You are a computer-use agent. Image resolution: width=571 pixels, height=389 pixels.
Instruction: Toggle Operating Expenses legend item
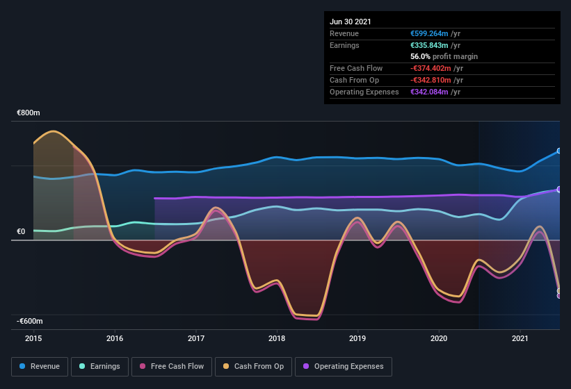(x=343, y=366)
